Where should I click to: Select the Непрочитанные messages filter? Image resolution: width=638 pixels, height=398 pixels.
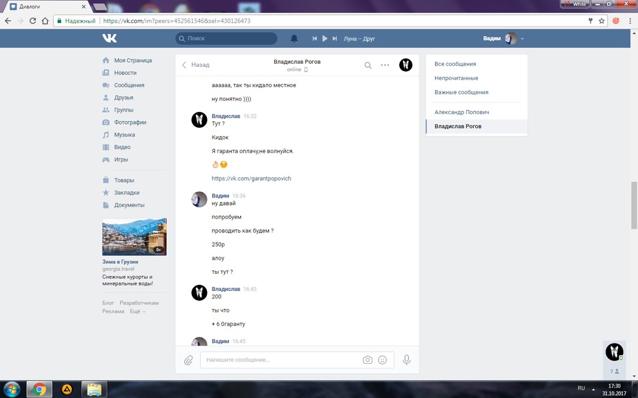[456, 78]
